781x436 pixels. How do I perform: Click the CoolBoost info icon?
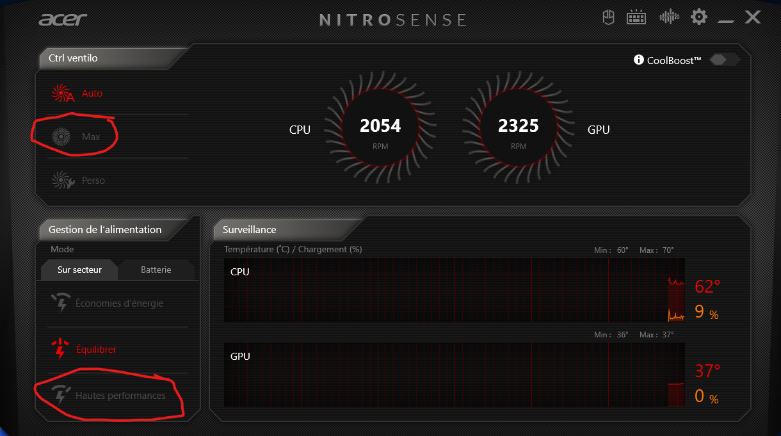coord(638,60)
